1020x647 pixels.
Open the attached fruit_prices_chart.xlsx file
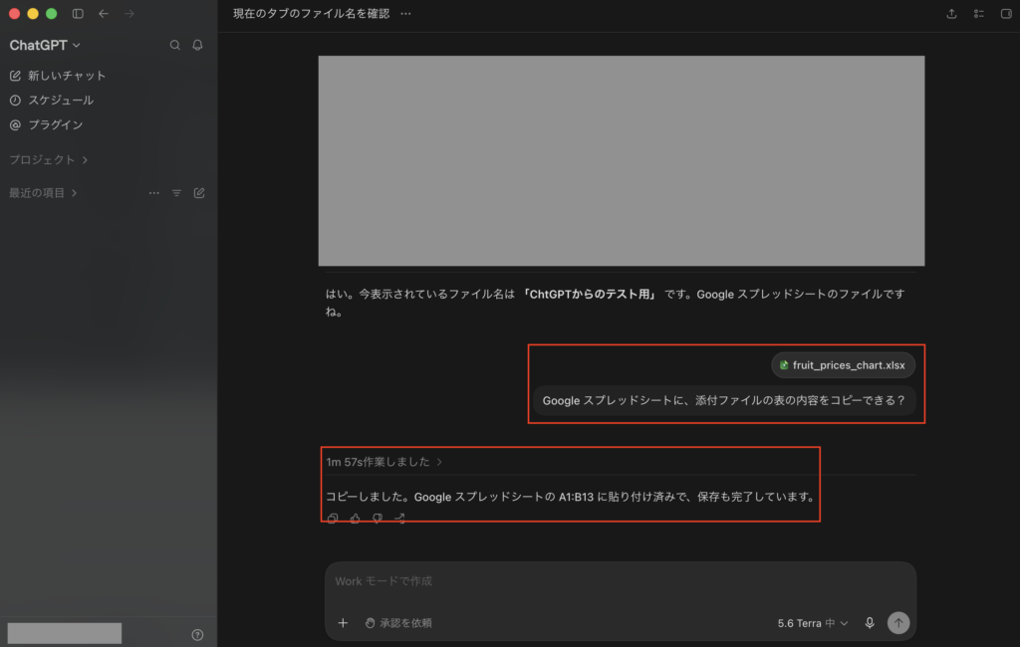point(843,365)
